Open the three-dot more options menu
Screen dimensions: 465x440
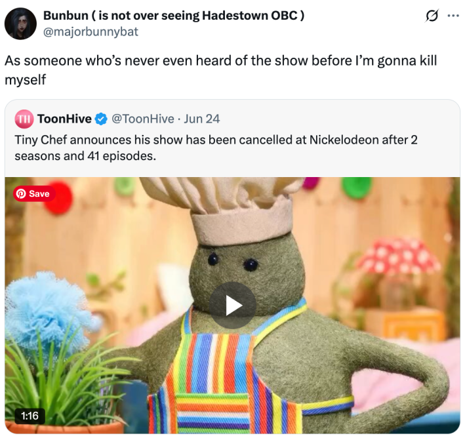[x=453, y=16]
